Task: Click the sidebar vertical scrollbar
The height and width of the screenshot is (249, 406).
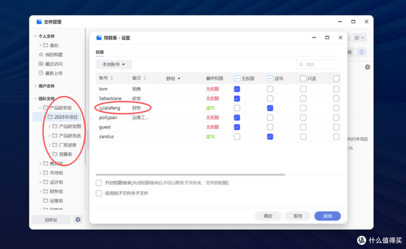Action: coord(85,96)
